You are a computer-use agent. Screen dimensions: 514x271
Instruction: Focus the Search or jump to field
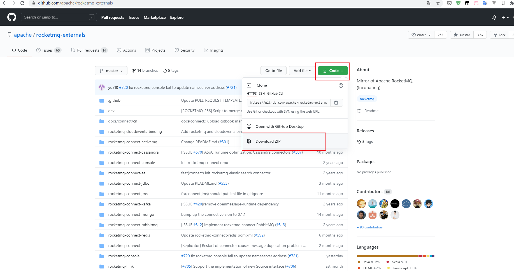pos(59,17)
